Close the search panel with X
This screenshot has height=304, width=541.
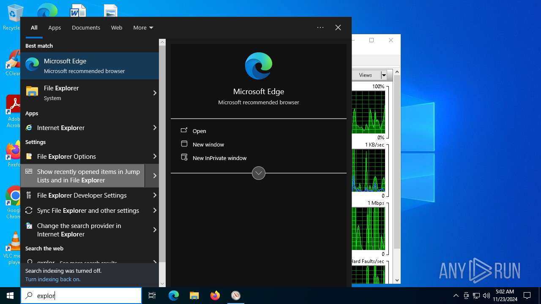coord(338,27)
